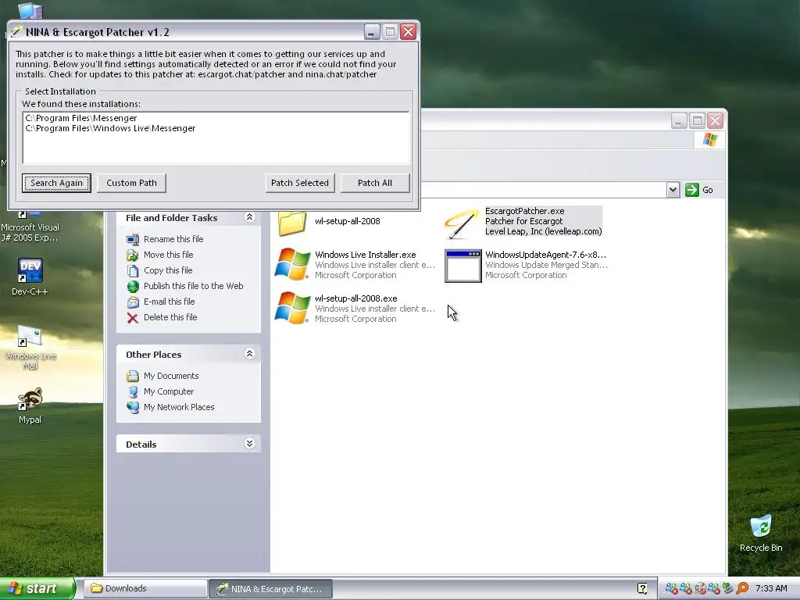The height and width of the screenshot is (600, 800).
Task: Click Publish this file to the Web
Action: coord(194,286)
